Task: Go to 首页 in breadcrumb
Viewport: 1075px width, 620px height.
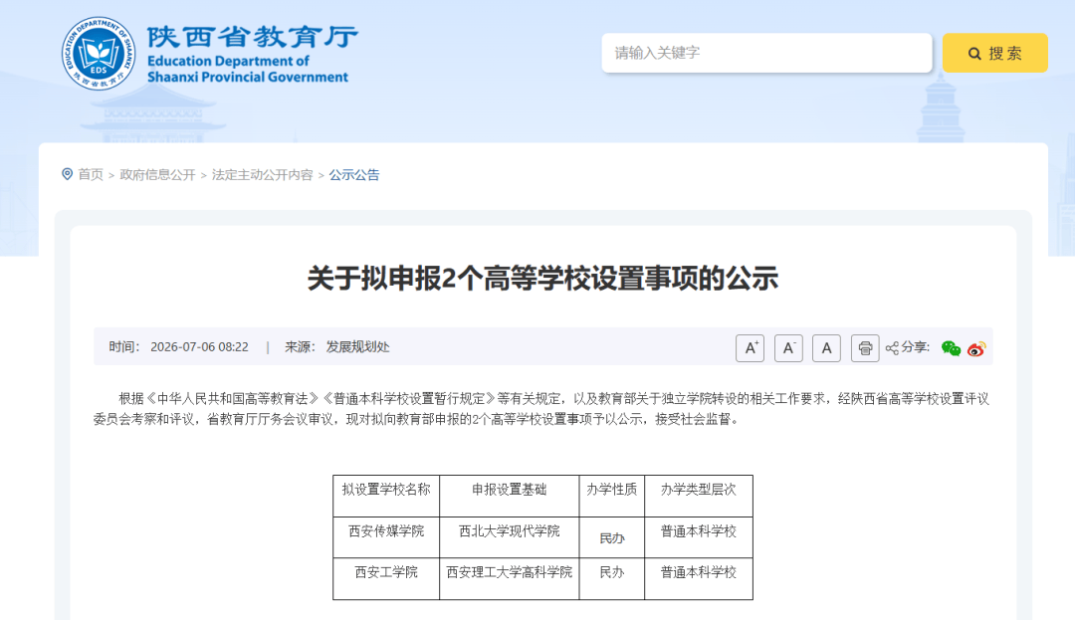Action: tap(91, 175)
